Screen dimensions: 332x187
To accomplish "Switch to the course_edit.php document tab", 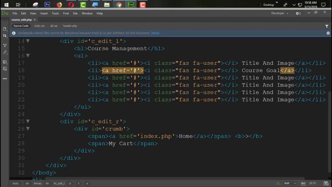I will (x=21, y=20).
